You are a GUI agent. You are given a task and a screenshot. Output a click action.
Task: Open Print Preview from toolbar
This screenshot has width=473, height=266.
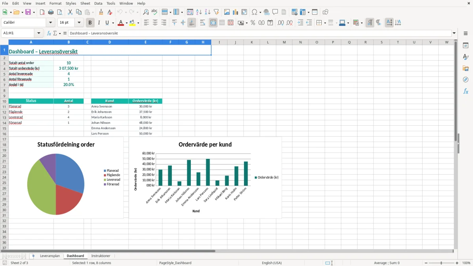click(60, 12)
